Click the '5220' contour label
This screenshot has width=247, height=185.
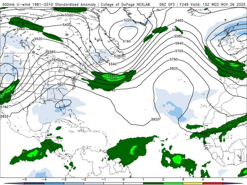pyautogui.click(x=128, y=20)
